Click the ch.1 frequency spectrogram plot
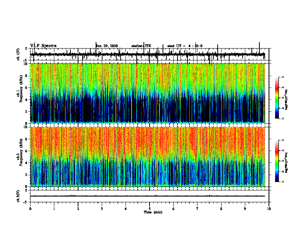Image resolution: width=303 pixels, height=234 pixels. click(148, 93)
